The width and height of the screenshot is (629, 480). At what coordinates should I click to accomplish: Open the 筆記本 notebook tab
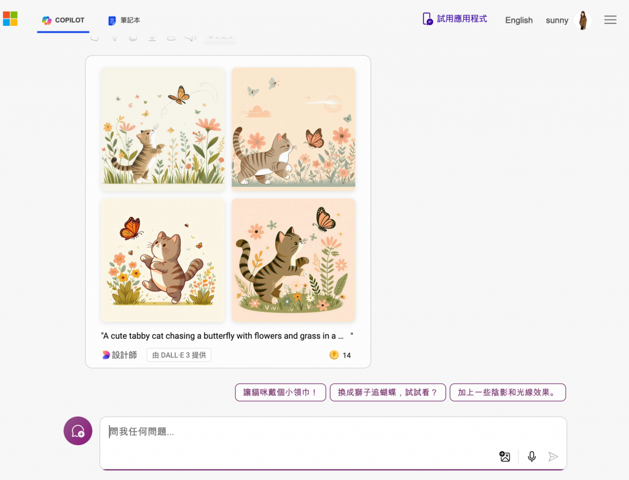(x=124, y=20)
